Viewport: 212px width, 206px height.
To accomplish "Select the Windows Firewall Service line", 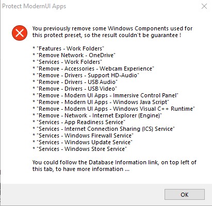I will pos(83,135).
